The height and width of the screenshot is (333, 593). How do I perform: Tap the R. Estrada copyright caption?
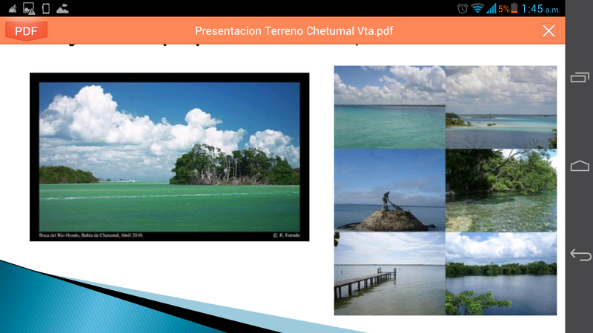click(285, 235)
